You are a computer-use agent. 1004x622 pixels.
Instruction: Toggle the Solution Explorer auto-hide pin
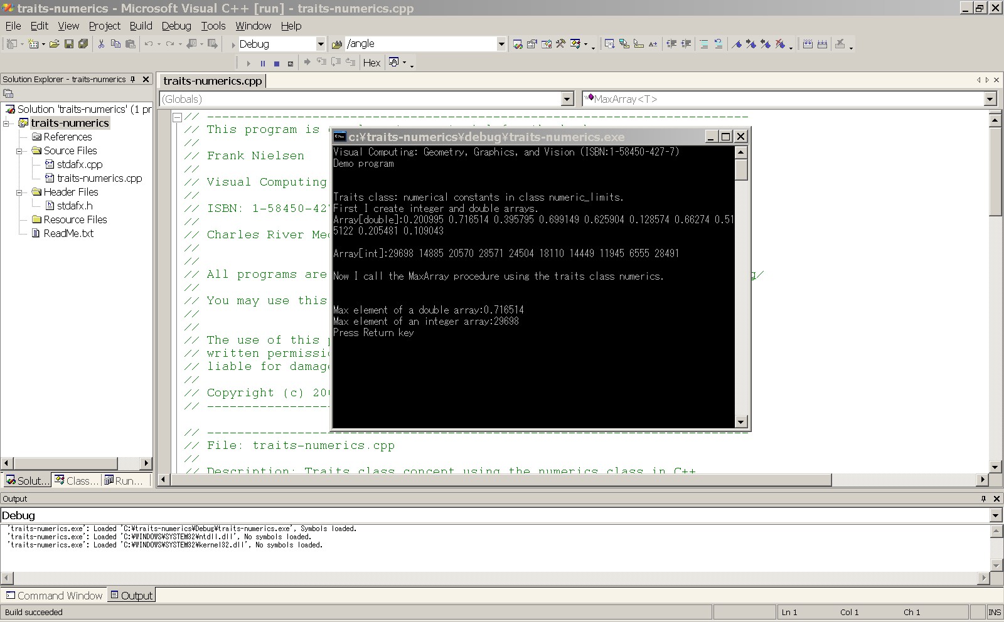(x=133, y=79)
